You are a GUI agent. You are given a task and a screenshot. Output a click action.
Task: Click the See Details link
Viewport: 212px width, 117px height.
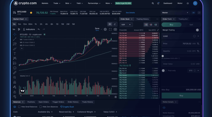tap(130, 13)
